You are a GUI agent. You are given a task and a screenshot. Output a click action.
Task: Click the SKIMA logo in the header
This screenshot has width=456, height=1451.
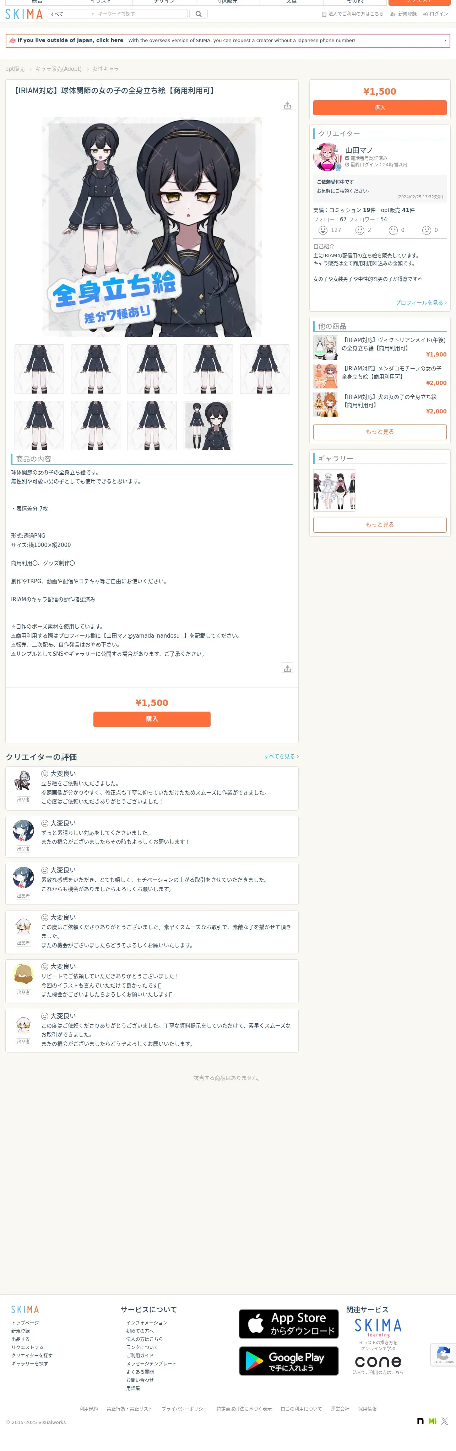pos(24,14)
